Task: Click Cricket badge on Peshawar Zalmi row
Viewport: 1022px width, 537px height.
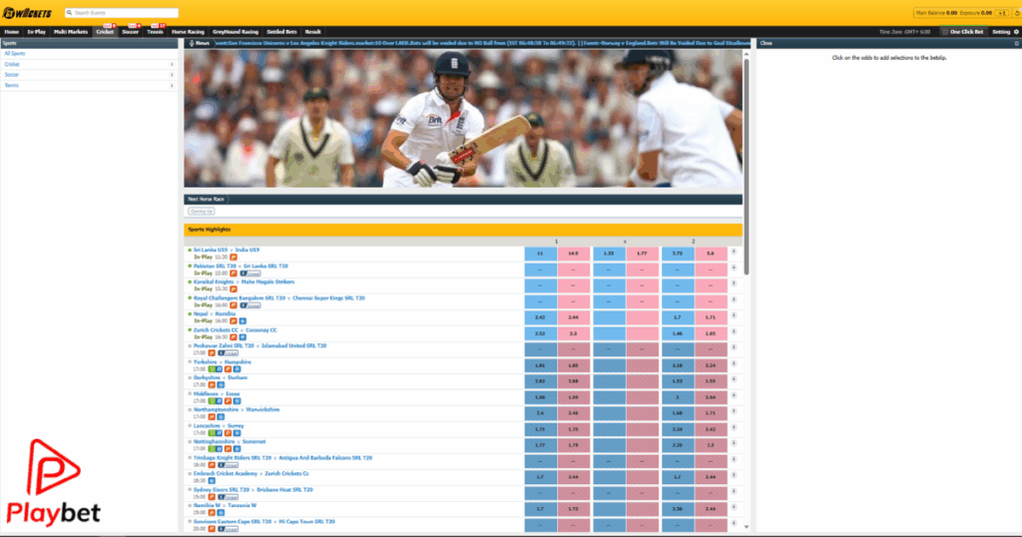Action: pos(229,353)
